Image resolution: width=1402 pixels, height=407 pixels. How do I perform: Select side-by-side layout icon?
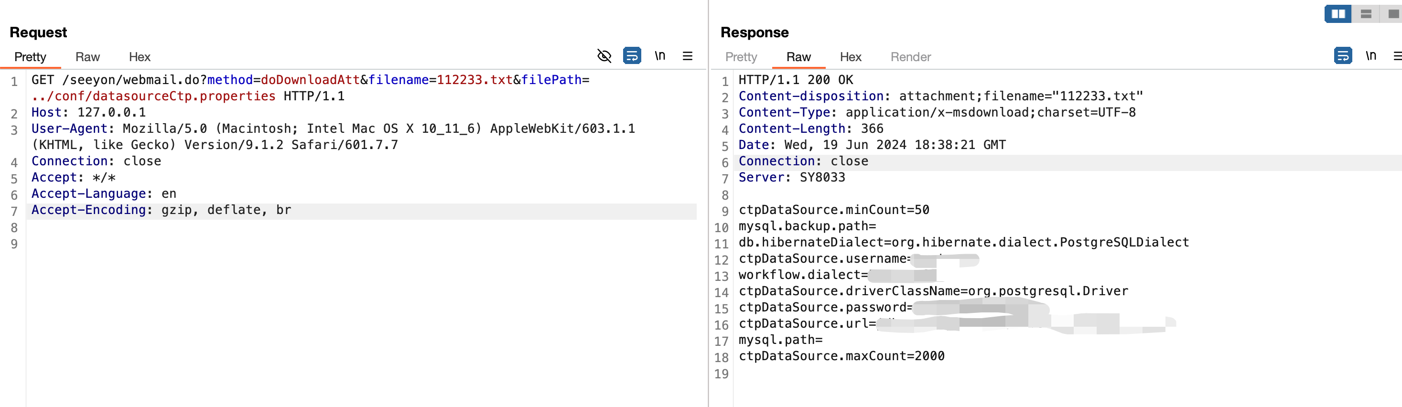point(1338,13)
